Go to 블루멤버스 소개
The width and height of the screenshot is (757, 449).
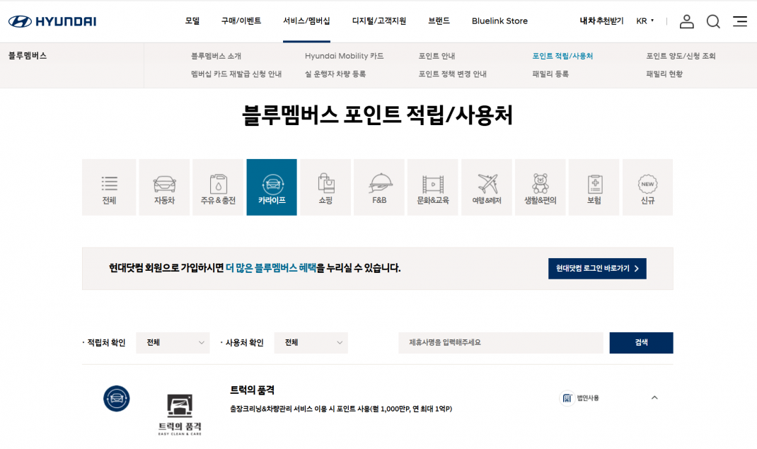coord(216,56)
